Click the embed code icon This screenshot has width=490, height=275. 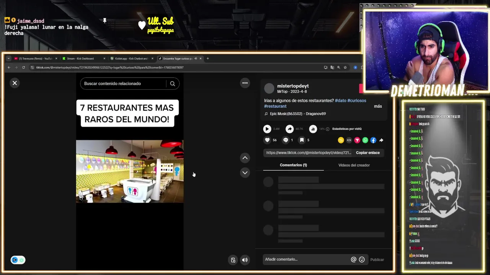(349, 140)
